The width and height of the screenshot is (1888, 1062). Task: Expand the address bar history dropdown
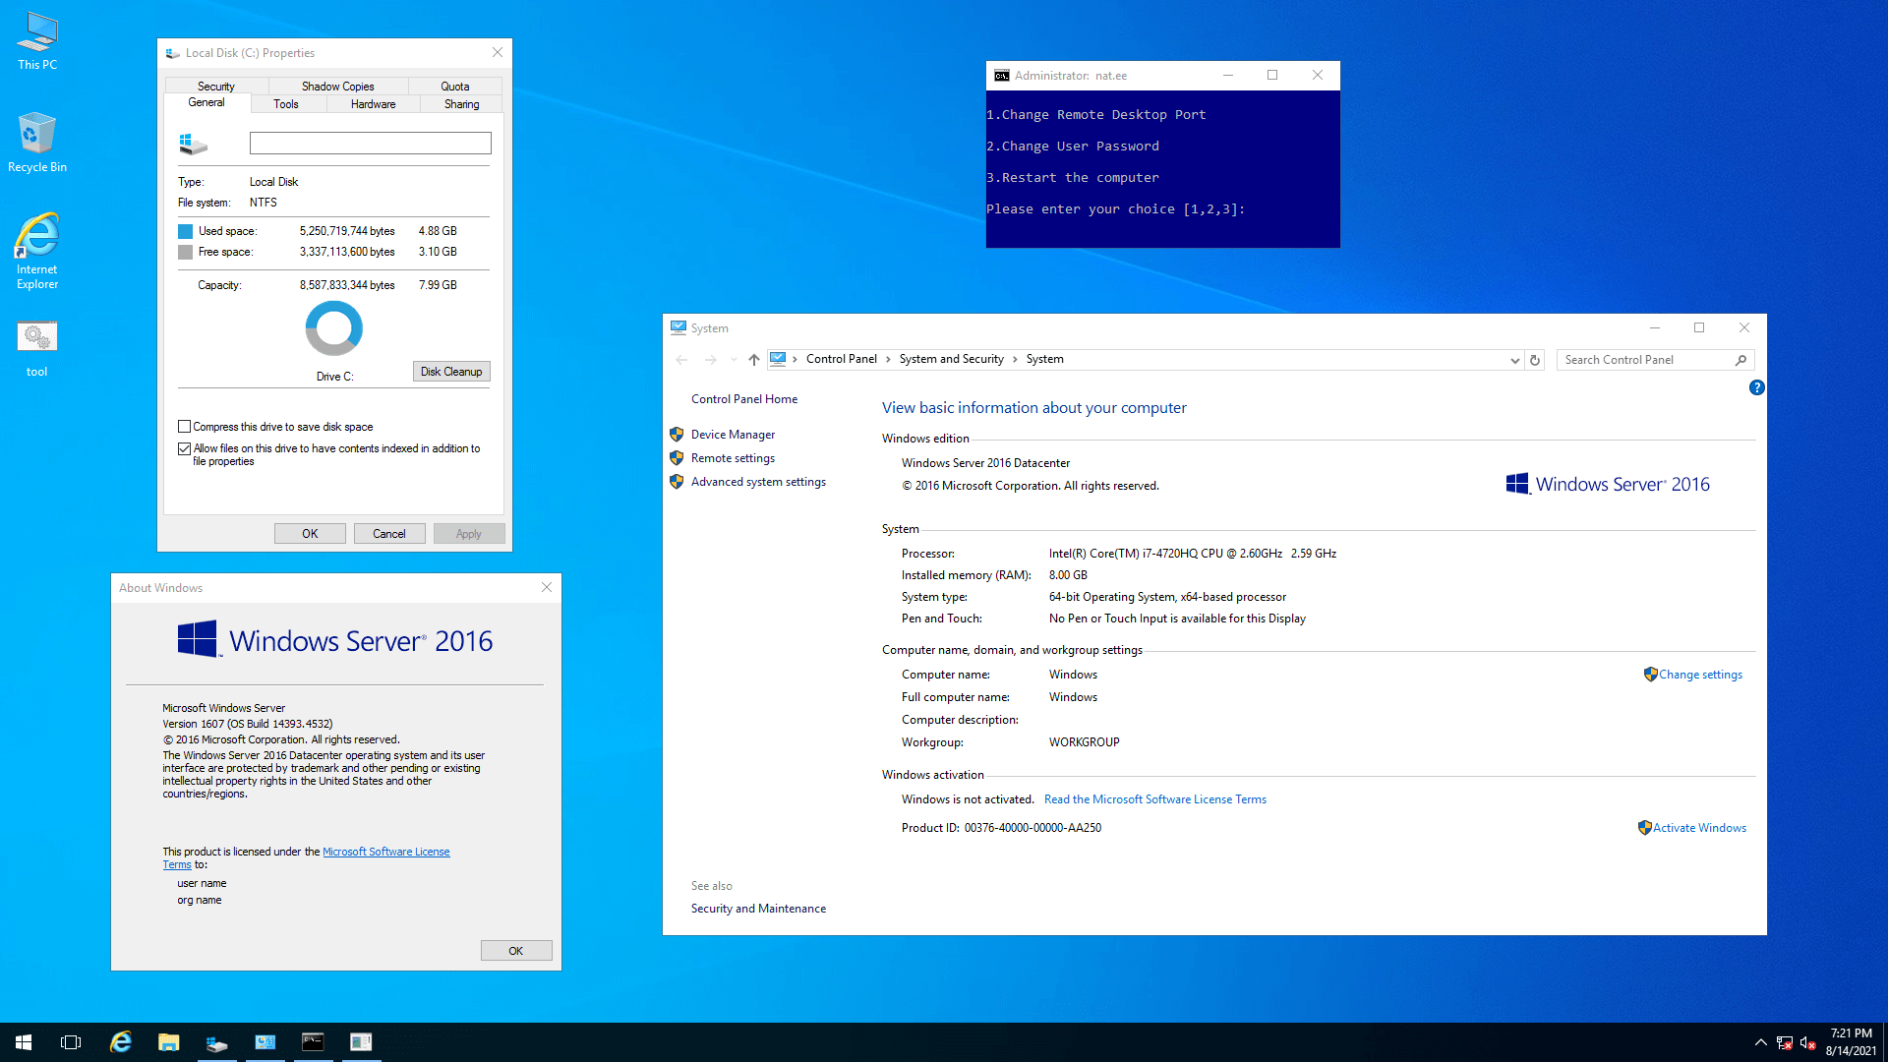1514,360
